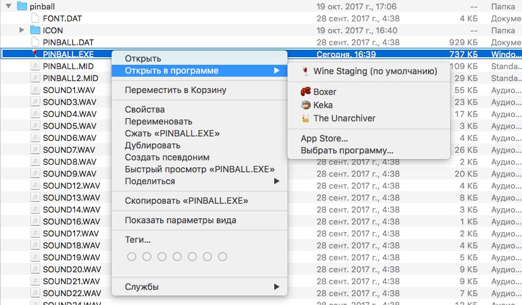
Task: Click the '929 КБ' size cell
Action: point(463,42)
